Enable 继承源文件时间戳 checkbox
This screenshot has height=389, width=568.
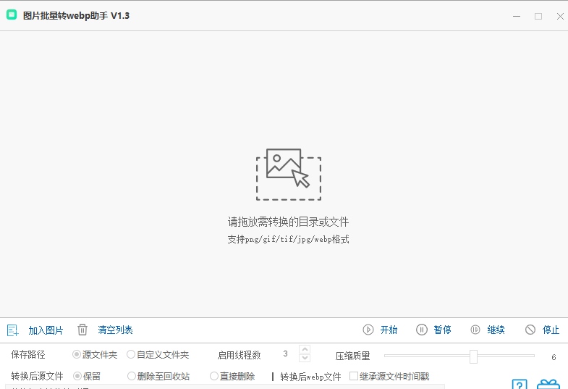(354, 376)
